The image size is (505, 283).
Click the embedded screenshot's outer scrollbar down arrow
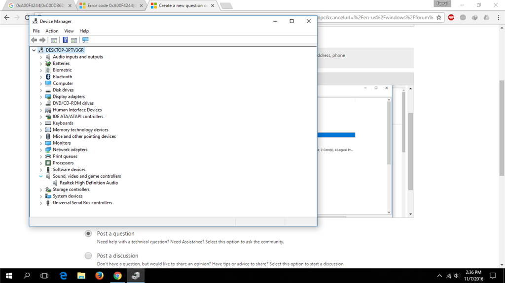[410, 214]
